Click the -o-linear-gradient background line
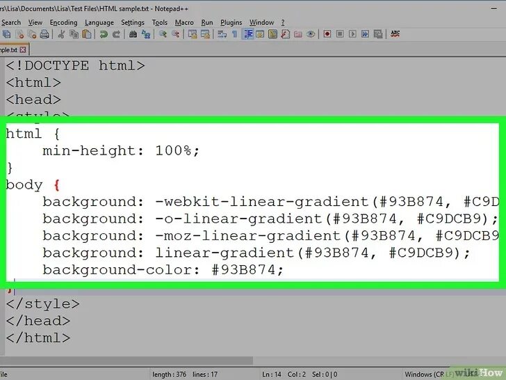This screenshot has height=380, width=506. (270, 219)
